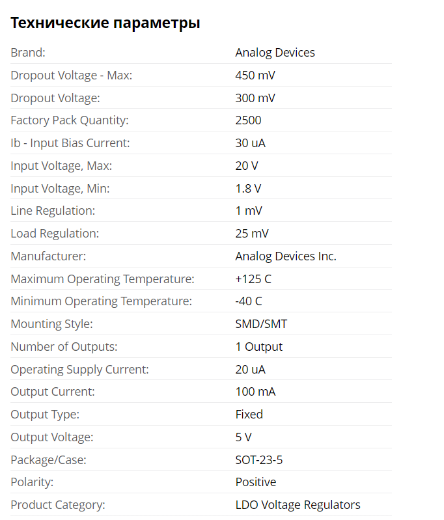Select the "Ib - Input Bias Current:" label
Screen dimensions: 444x520
coord(70,143)
